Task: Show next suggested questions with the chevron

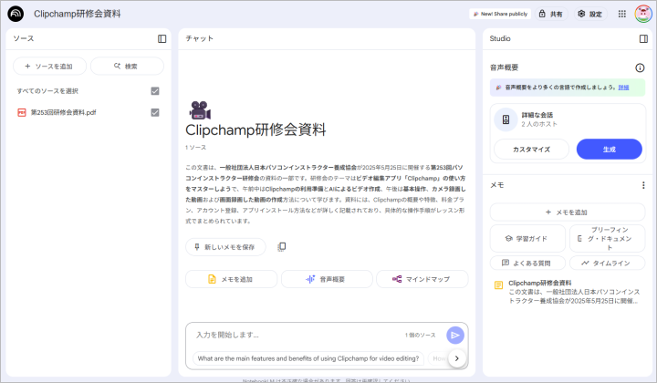Action: [x=457, y=358]
